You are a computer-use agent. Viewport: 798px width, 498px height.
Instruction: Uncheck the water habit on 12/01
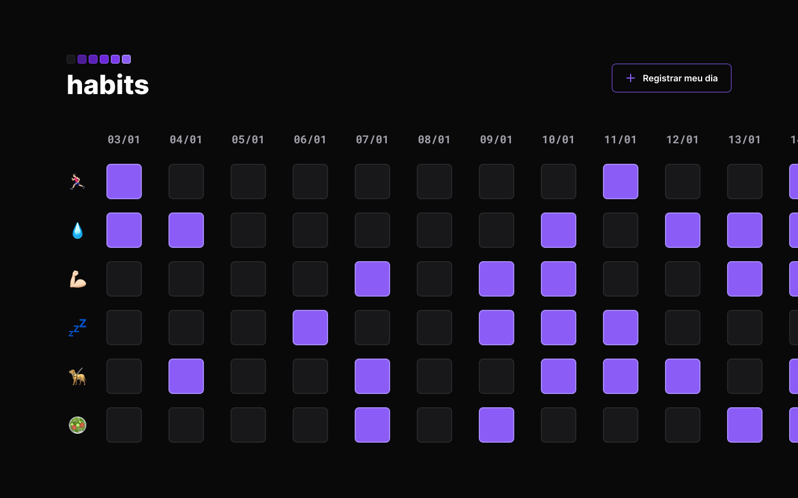point(683,230)
